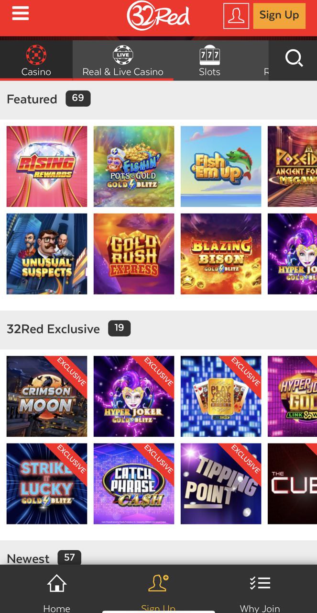The height and width of the screenshot is (613, 317).
Task: Switch to the Slots tab
Action: point(209,60)
